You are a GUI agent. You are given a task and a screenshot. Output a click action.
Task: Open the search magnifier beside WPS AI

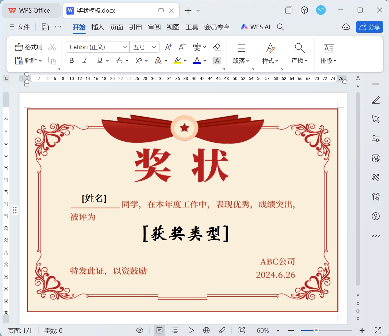[280, 27]
